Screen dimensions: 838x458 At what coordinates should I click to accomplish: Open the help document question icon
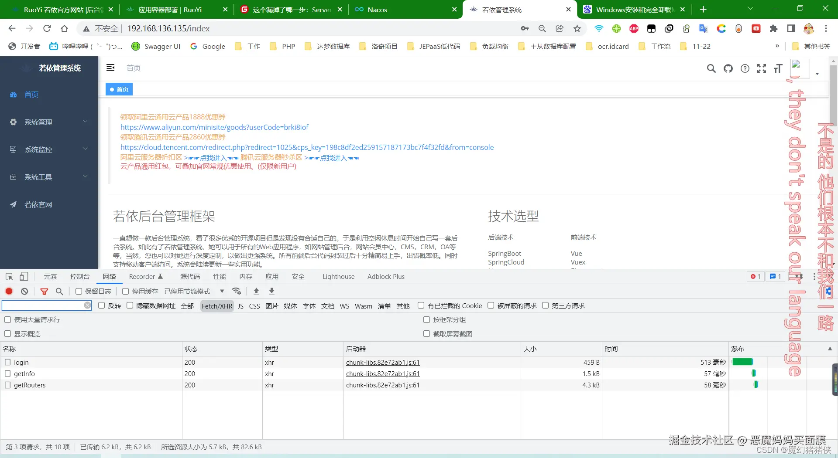click(745, 68)
